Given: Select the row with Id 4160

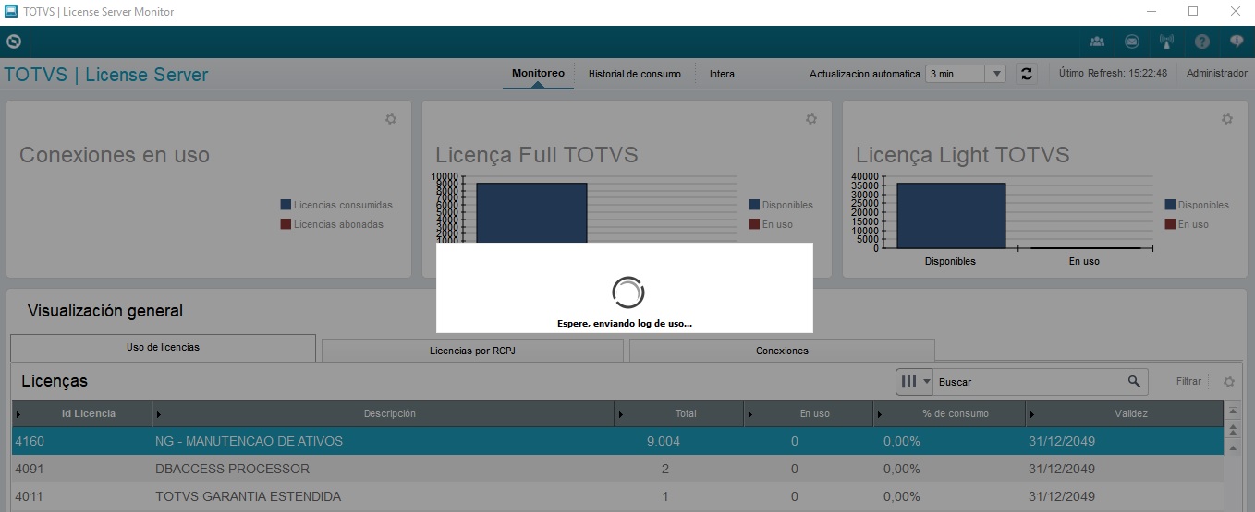Looking at the screenshot, I should (617, 441).
